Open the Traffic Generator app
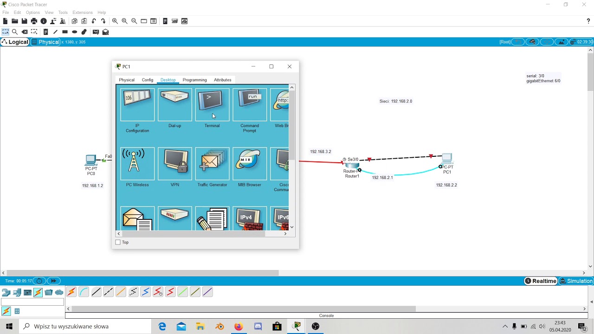 point(212,164)
